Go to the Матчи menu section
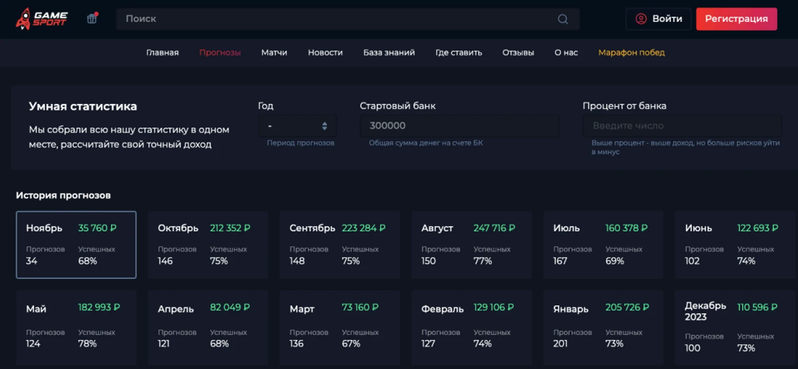 pyautogui.click(x=274, y=52)
